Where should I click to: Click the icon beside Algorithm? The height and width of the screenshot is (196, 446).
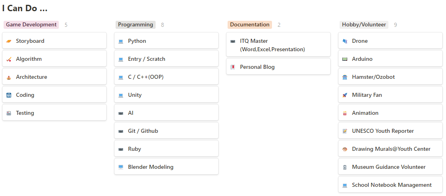tap(9, 59)
